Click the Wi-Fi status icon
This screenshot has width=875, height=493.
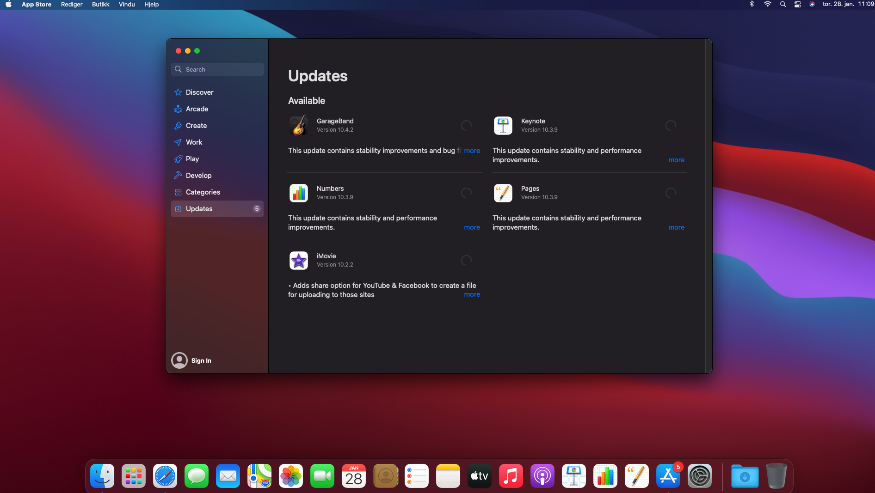point(768,4)
